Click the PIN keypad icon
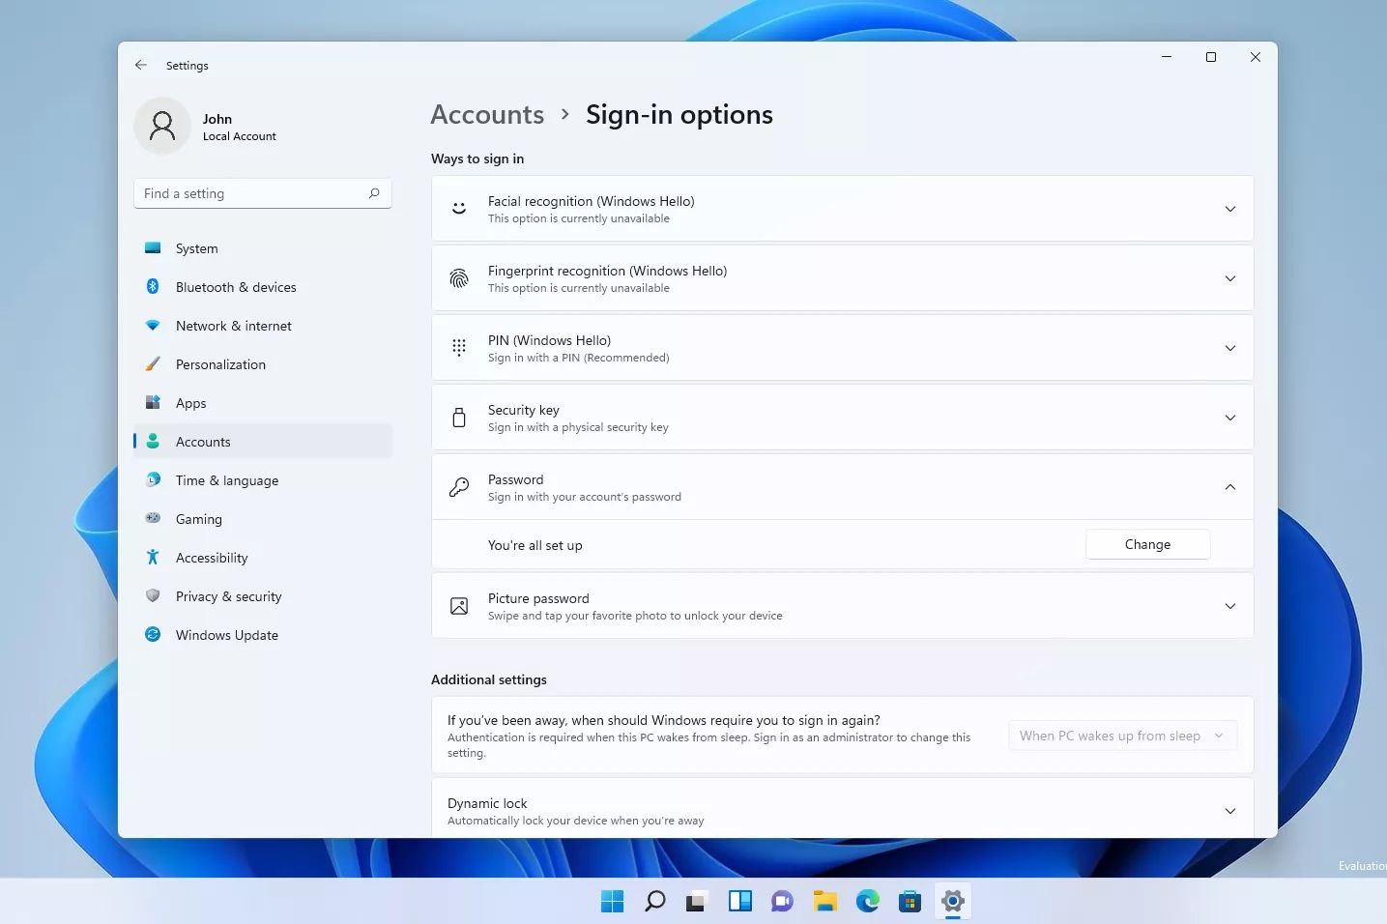Image resolution: width=1387 pixels, height=924 pixels. [x=459, y=347]
